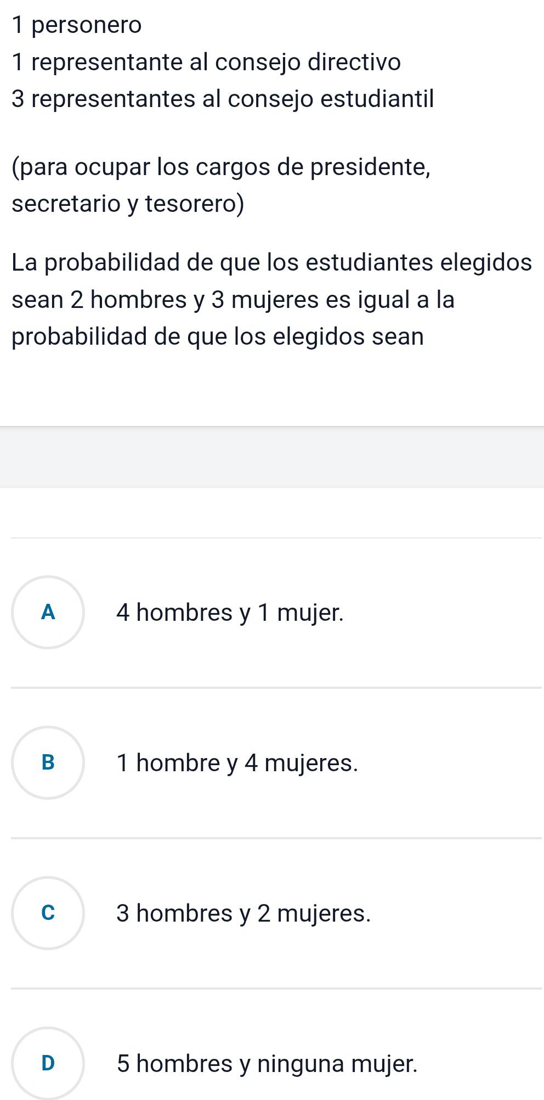The image size is (544, 1100).
Task: Click the line starting "La probabilidad de que los estudiantes"
Action: [x=272, y=262]
